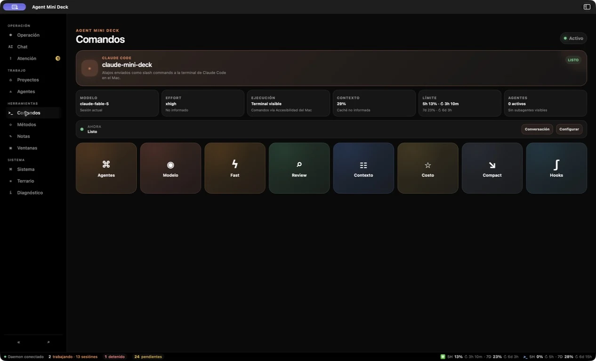The image size is (596, 361).
Task: Click the sidebar search magnifier icon
Action: pyautogui.click(x=48, y=342)
